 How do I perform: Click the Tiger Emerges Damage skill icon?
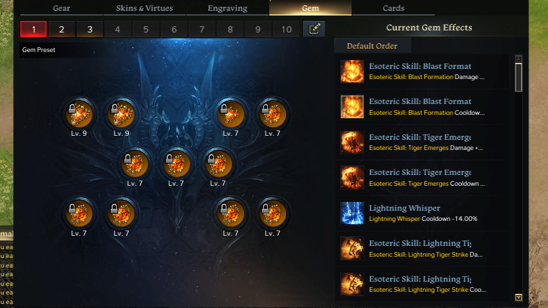pyautogui.click(x=352, y=142)
